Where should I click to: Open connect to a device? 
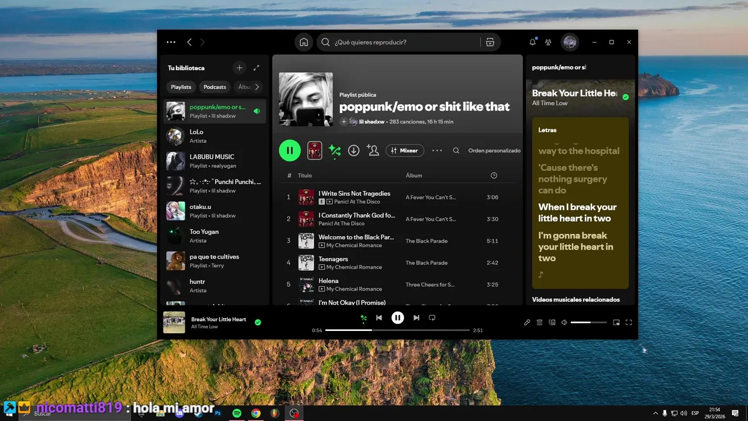click(x=552, y=322)
